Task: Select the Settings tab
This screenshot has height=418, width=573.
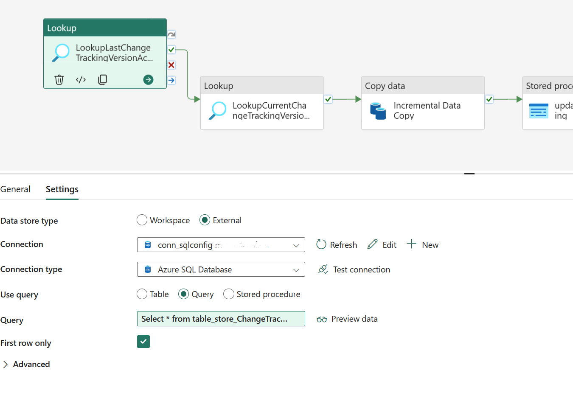Action: click(x=62, y=189)
